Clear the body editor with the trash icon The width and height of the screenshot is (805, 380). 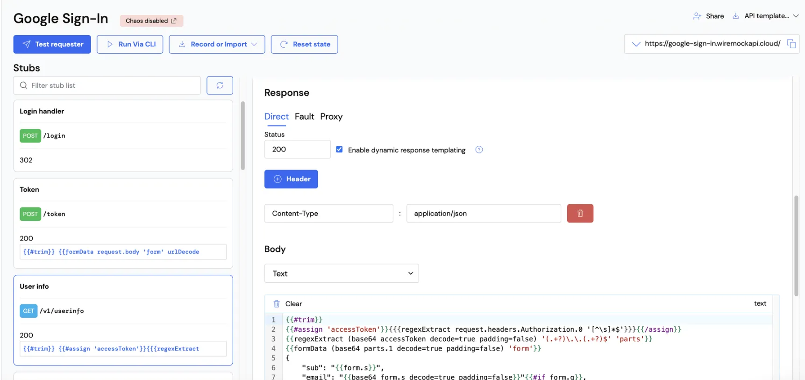pos(277,304)
